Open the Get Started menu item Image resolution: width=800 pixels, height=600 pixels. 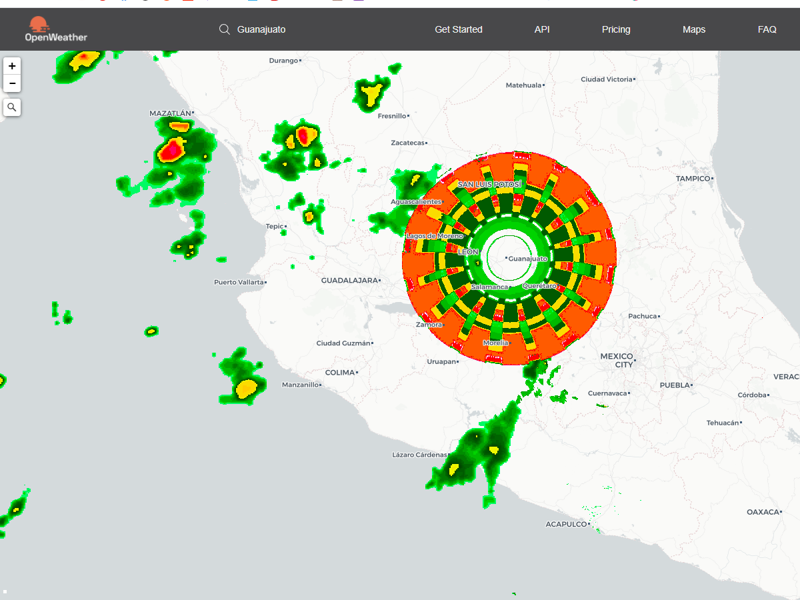point(458,29)
